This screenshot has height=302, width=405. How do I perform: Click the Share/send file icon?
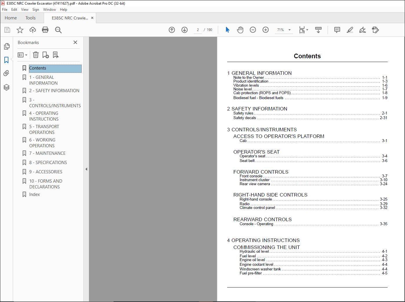tap(375, 30)
